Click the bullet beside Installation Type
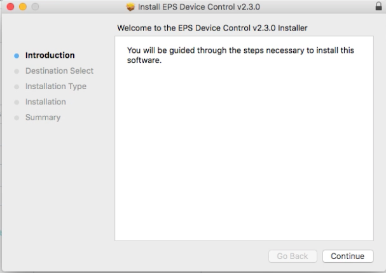 click(x=16, y=87)
